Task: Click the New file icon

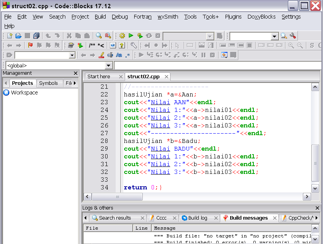Action: [x=9, y=36]
